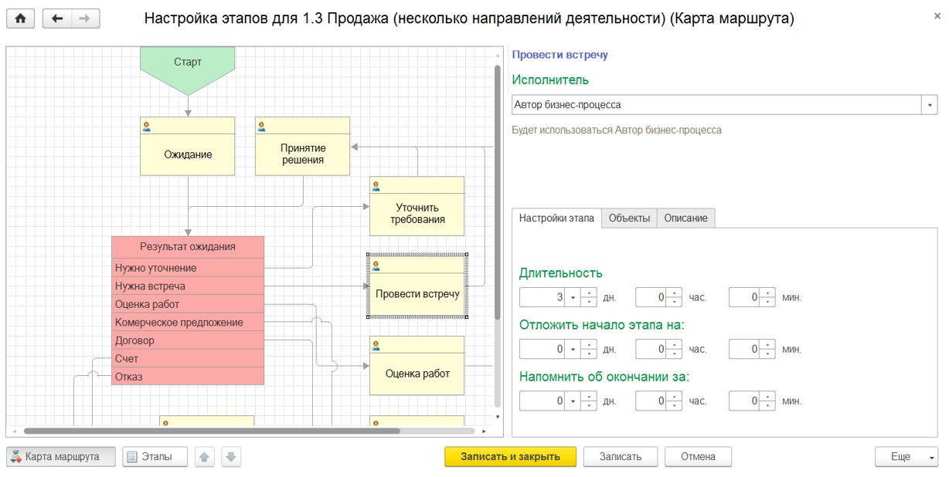Viewport: 949px width, 477px height.
Task: Move stage down with arrow icon
Action: click(x=231, y=457)
